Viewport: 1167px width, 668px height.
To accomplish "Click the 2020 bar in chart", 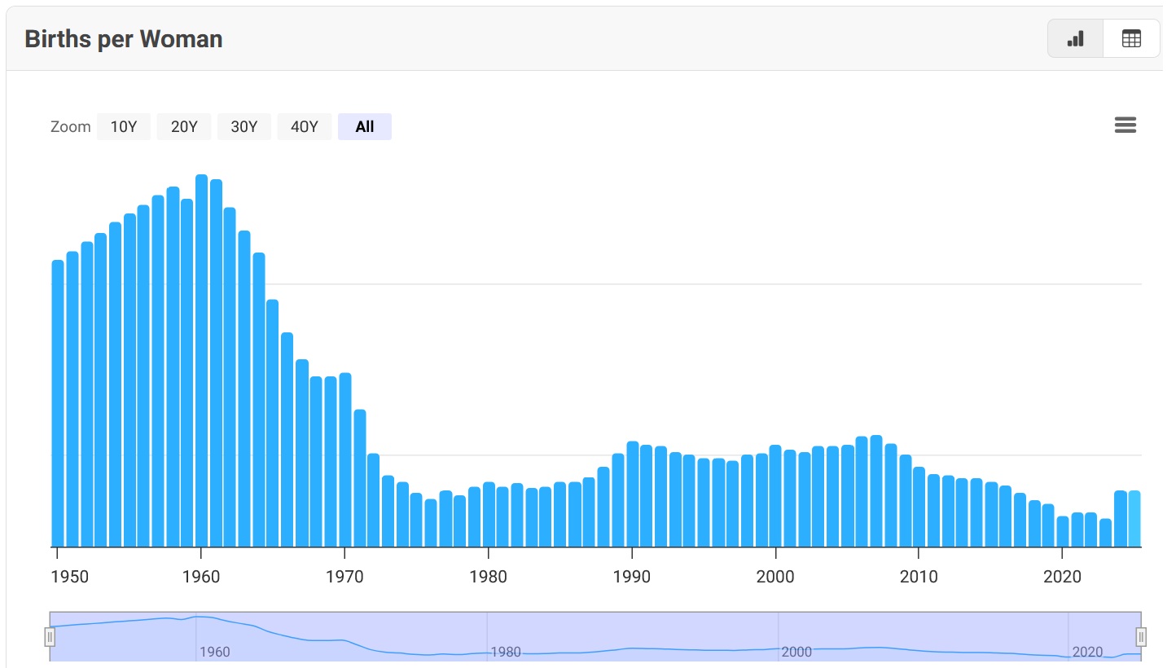I will (1063, 531).
